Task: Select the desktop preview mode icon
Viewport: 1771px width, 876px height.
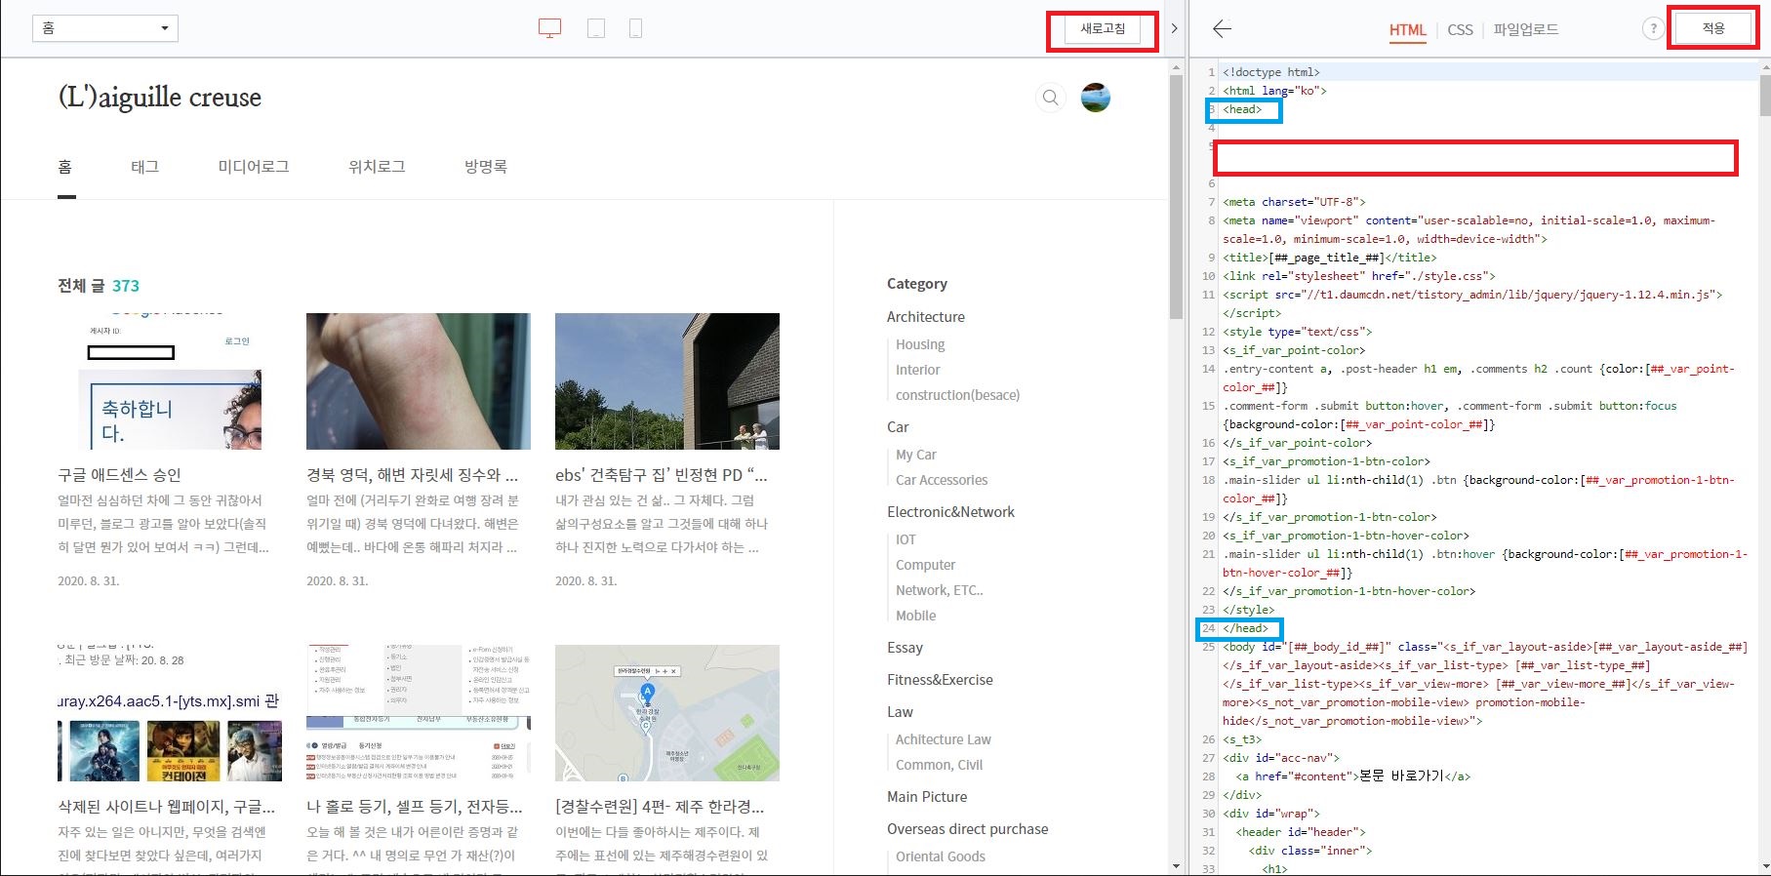Action: (x=550, y=29)
